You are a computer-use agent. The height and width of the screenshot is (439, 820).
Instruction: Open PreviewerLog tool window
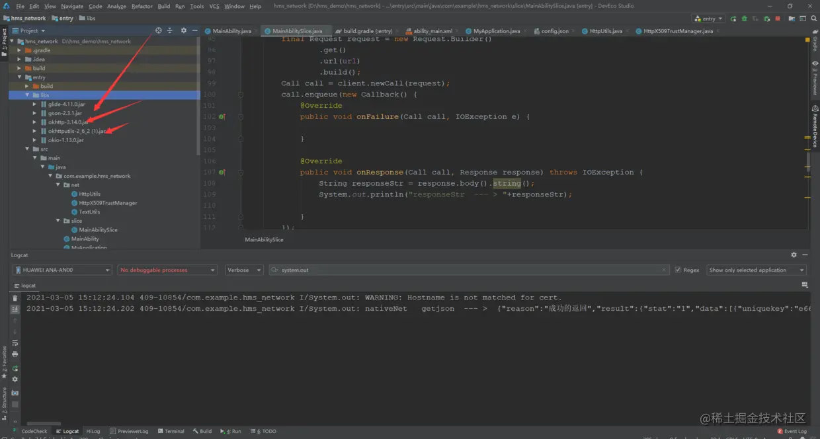coord(129,431)
